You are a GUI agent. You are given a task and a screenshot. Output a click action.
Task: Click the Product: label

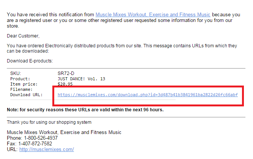coord(20,78)
